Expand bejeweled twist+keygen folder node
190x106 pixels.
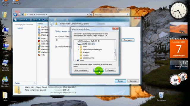(79, 49)
